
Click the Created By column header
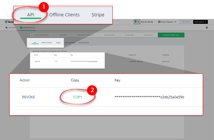(165, 55)
